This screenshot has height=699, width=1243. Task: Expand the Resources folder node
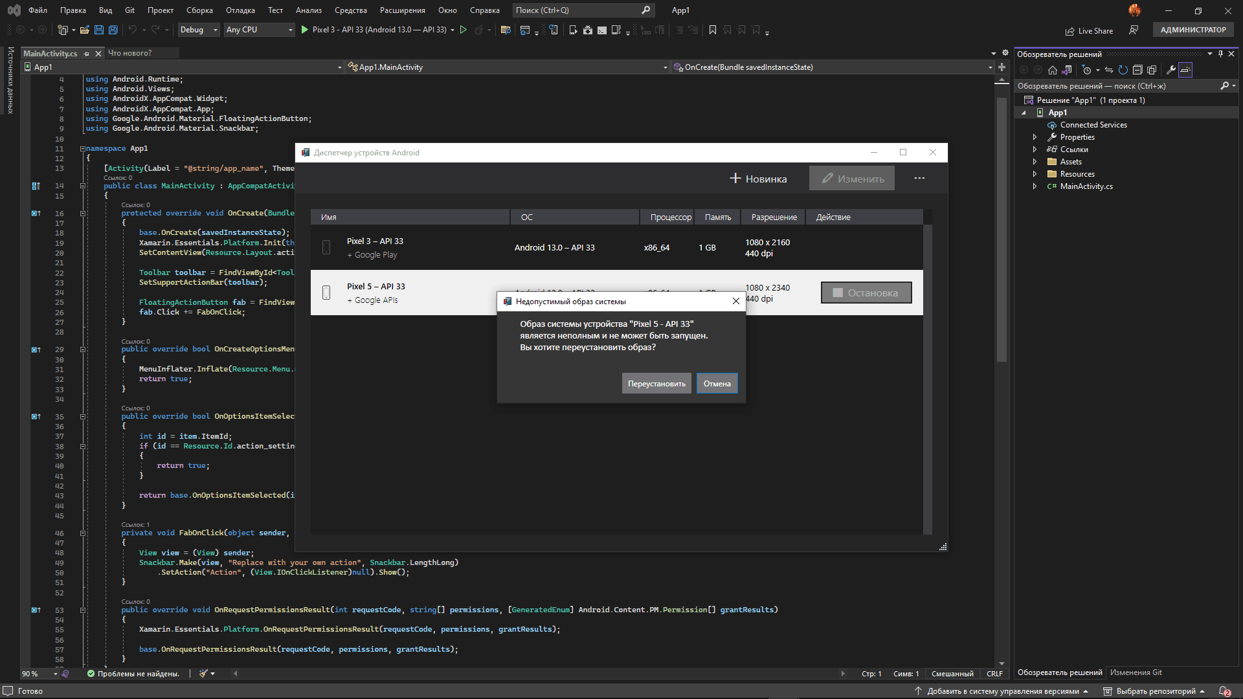1035,174
